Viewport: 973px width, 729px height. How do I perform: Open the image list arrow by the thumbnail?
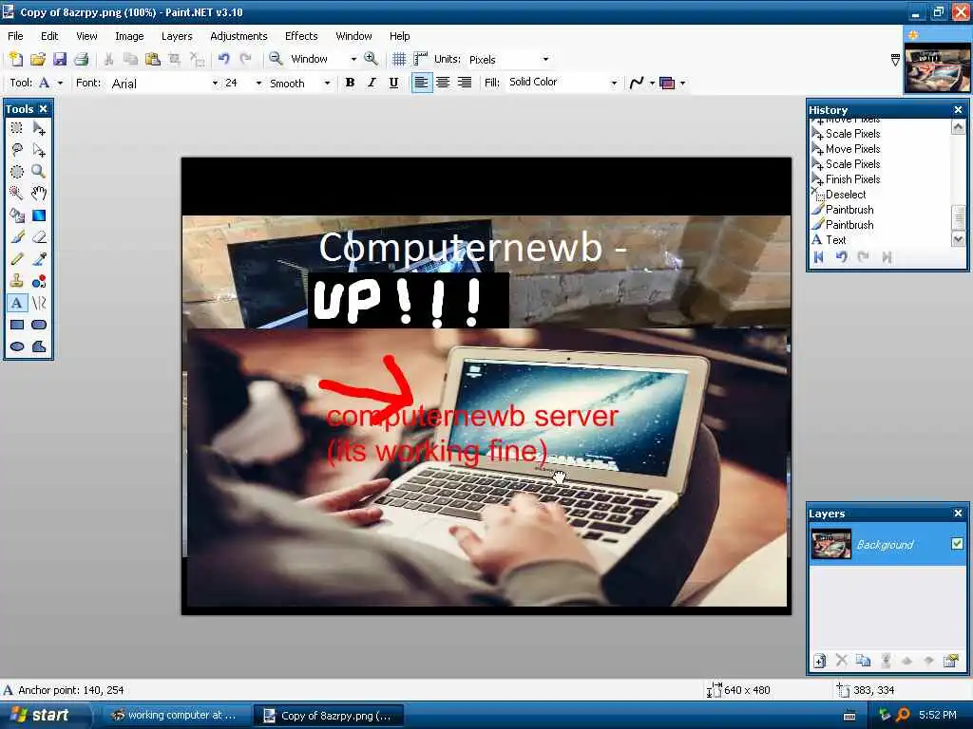(895, 60)
